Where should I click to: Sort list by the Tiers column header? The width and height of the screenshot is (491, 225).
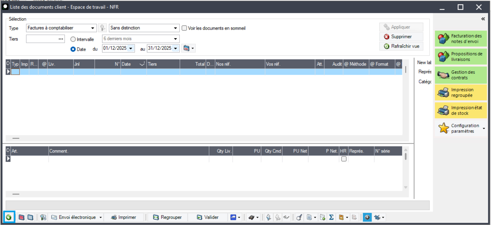click(163, 64)
